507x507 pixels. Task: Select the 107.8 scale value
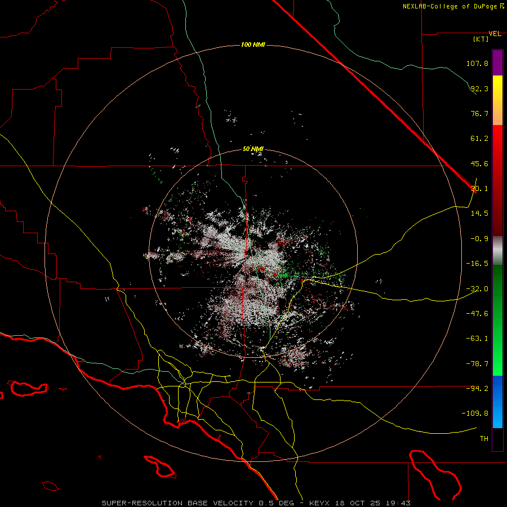(x=477, y=63)
